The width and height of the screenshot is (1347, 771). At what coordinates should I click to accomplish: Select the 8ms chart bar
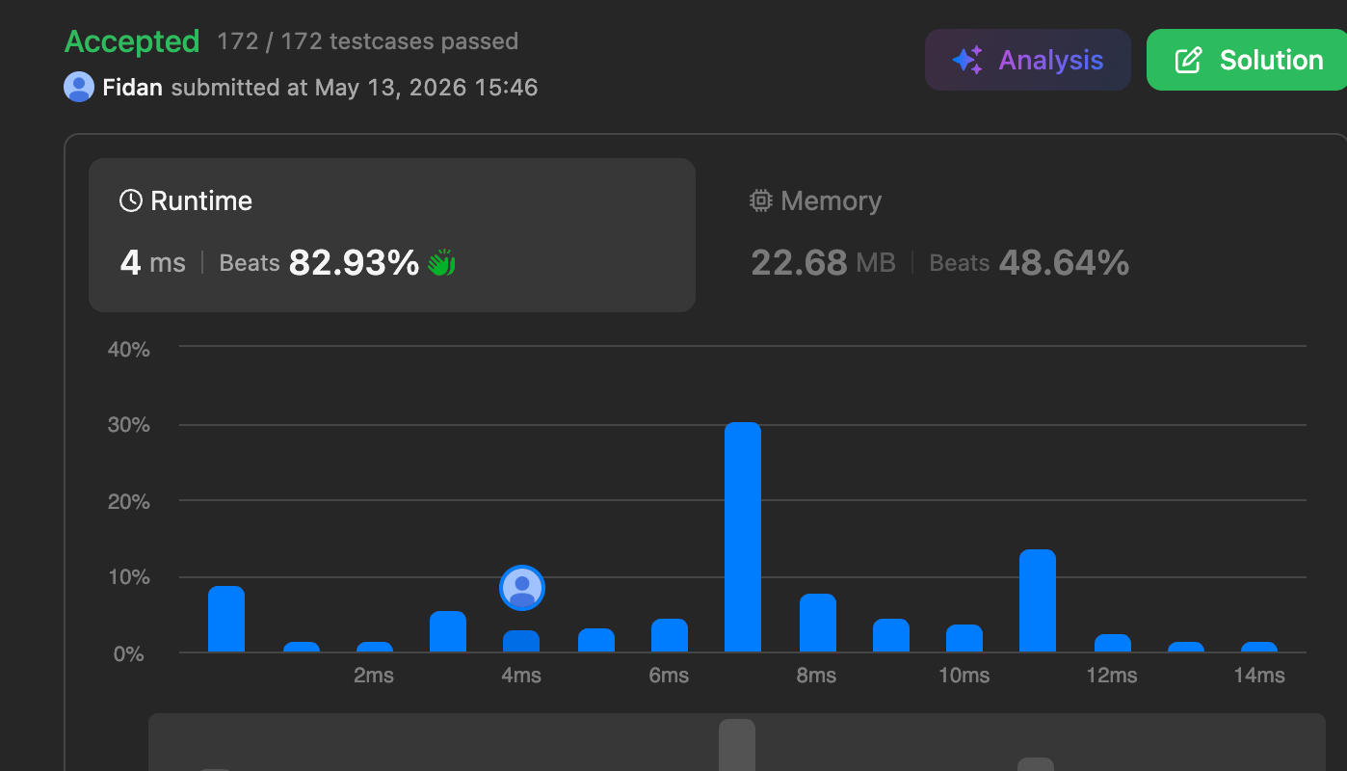point(817,624)
